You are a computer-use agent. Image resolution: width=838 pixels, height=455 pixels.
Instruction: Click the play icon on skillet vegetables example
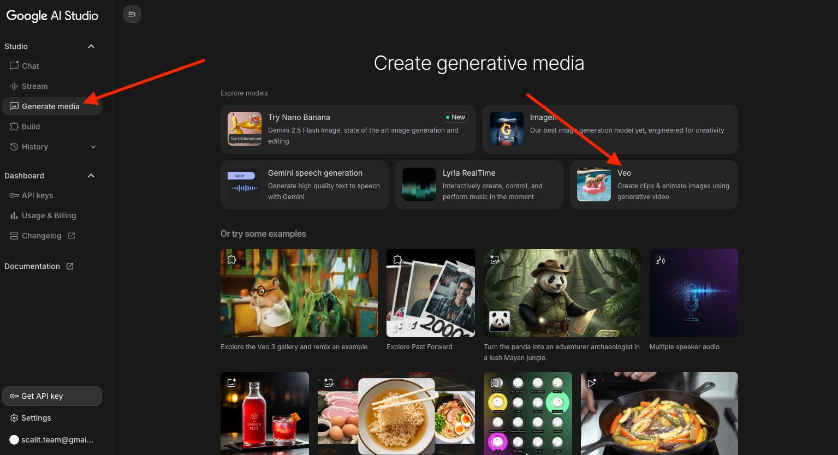(x=592, y=383)
